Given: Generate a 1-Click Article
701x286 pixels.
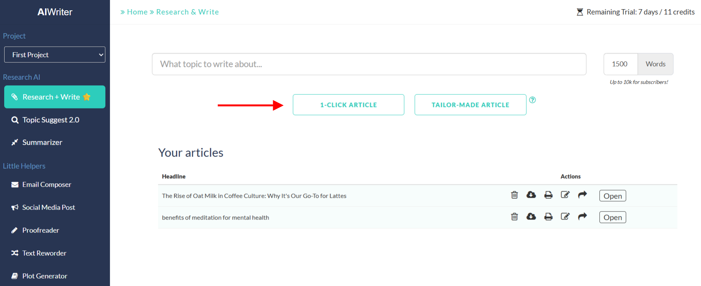Looking at the screenshot, I should click(x=348, y=105).
